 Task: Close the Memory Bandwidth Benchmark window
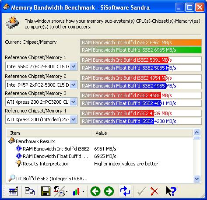(x=200, y=7)
